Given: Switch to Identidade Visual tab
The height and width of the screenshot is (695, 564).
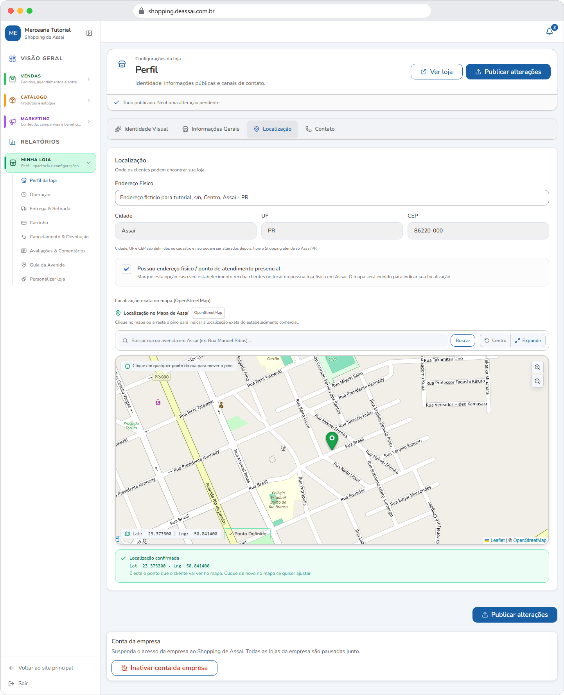Looking at the screenshot, I should pyautogui.click(x=142, y=129).
